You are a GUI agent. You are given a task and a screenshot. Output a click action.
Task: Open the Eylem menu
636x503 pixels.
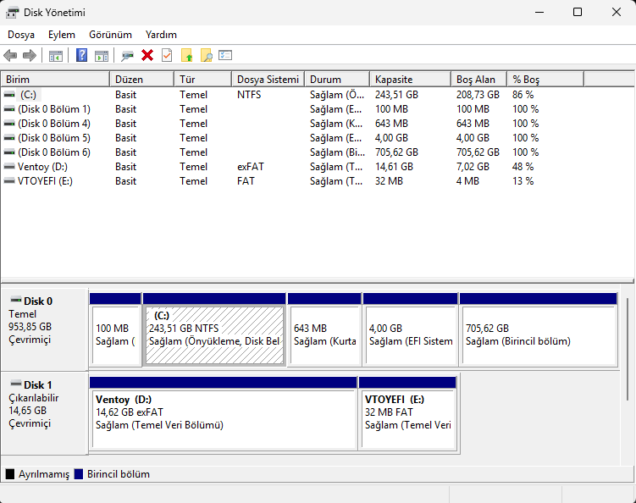click(62, 35)
